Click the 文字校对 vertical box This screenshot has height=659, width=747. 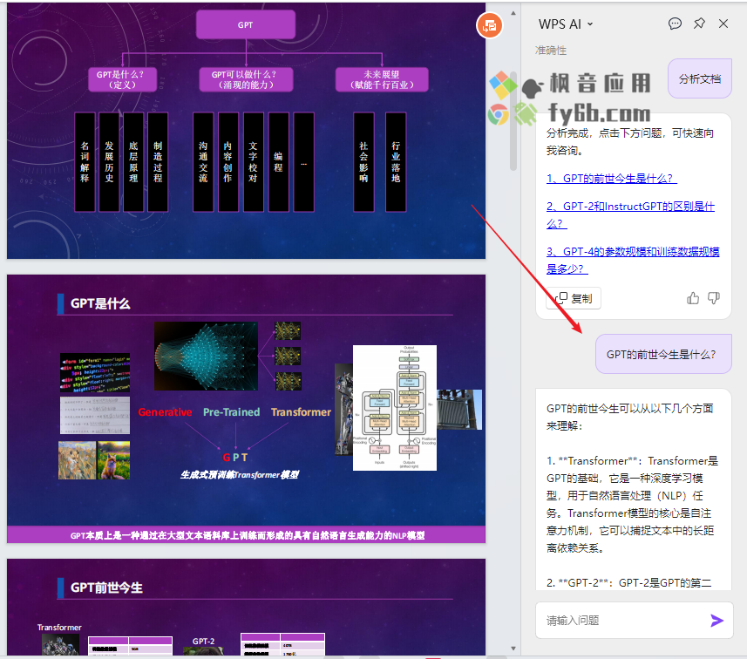coord(254,162)
